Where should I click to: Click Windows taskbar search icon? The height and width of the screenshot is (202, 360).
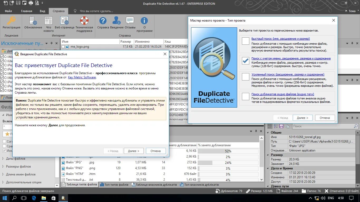click(x=14, y=198)
